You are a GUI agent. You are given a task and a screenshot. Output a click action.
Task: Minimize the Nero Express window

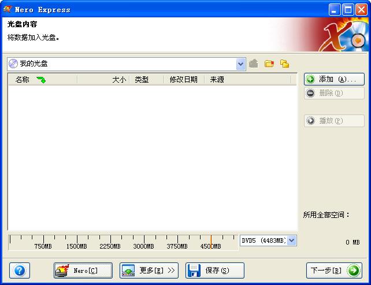pyautogui.click(x=335, y=10)
